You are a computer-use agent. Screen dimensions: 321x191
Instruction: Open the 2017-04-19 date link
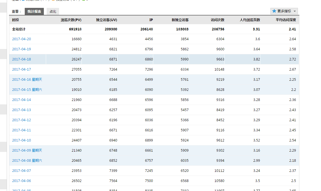21,49
